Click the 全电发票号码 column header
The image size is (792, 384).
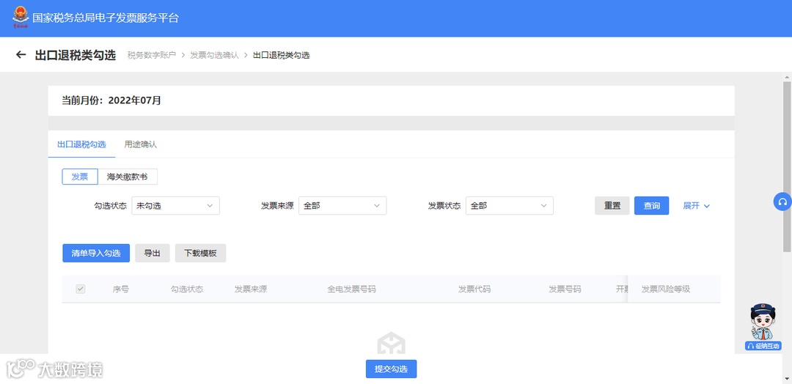351,289
